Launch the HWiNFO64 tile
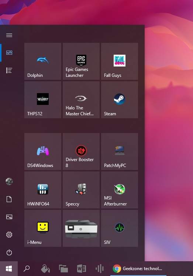The height and width of the screenshot is (276, 193). [x=43, y=190]
